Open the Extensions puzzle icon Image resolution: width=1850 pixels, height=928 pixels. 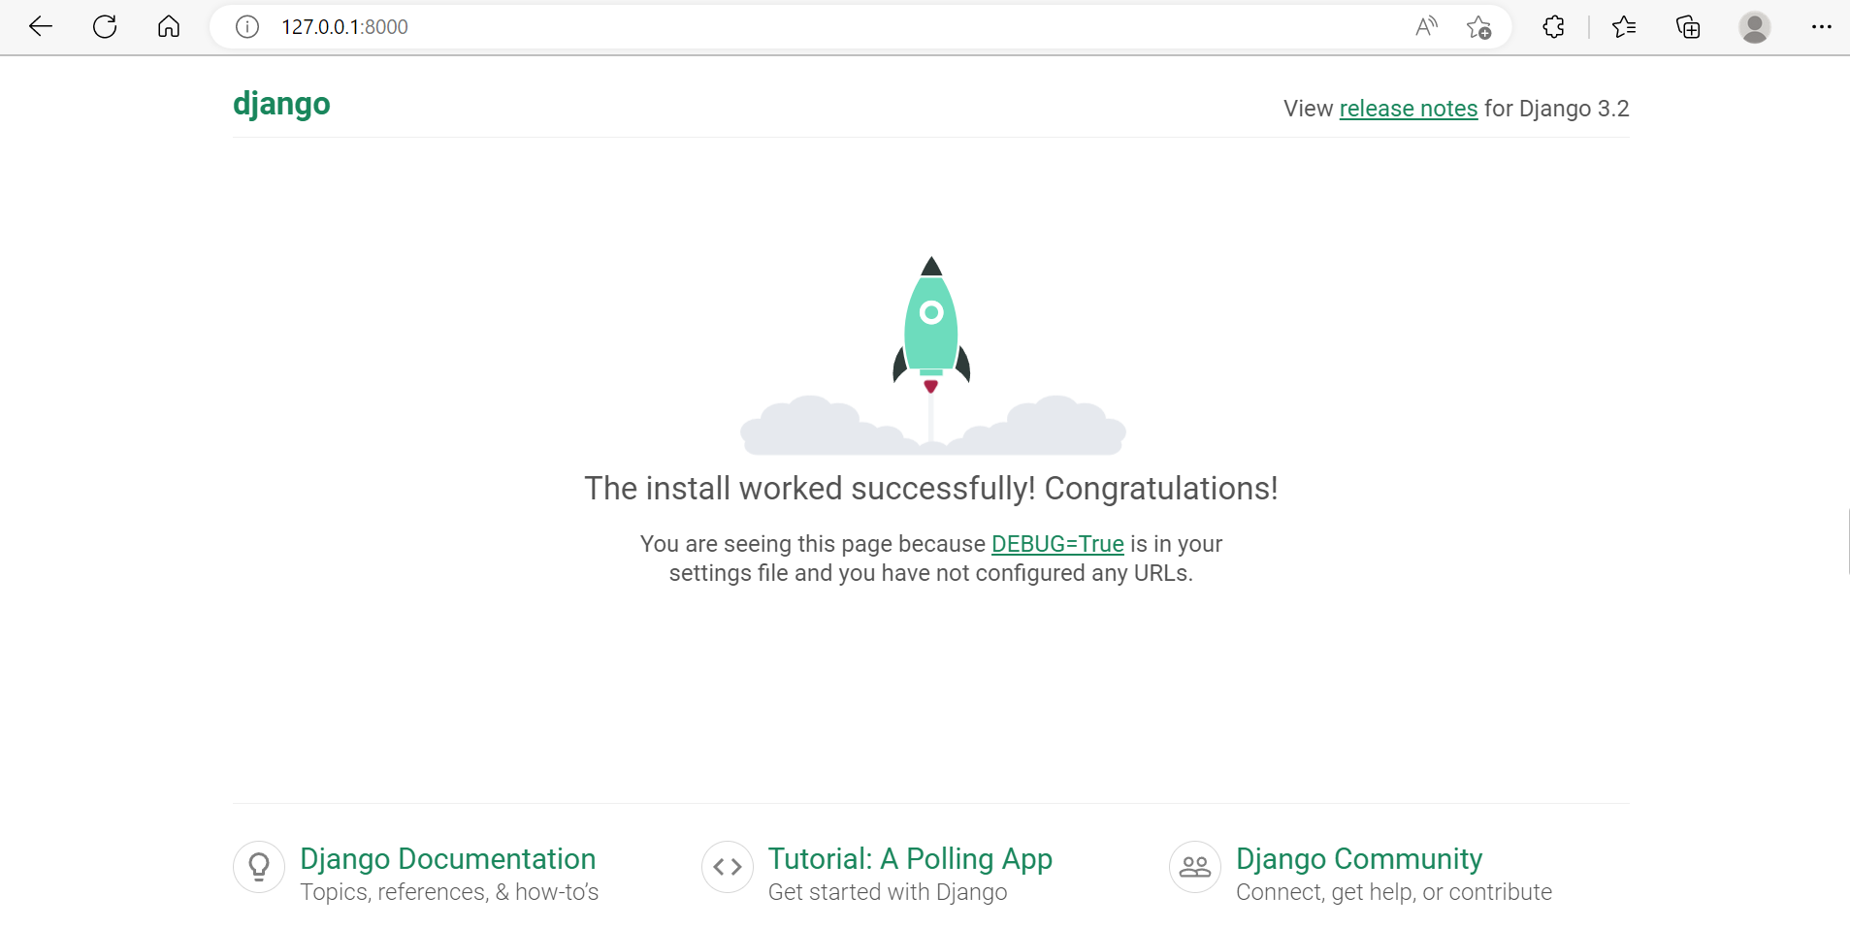[x=1553, y=27]
